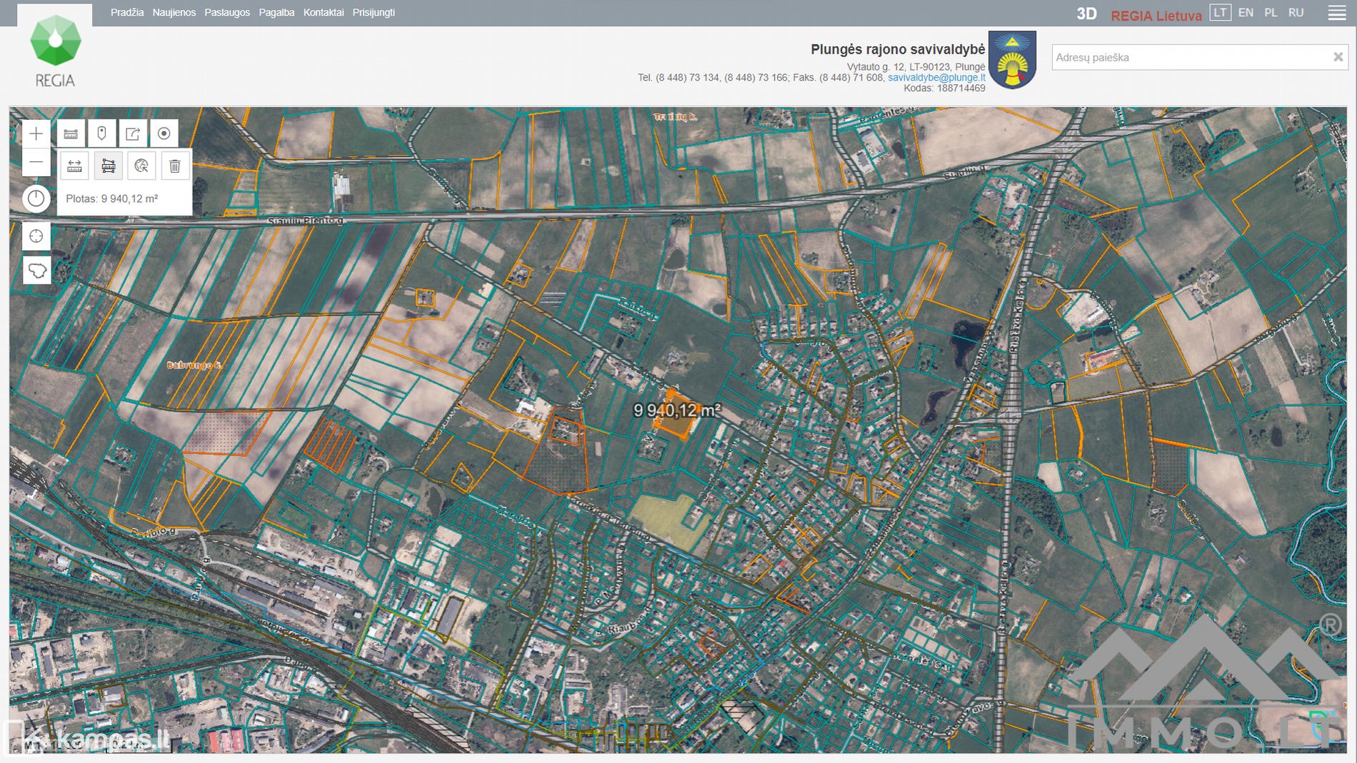
Task: Open the measurement tools ruler icon
Action: click(71, 133)
